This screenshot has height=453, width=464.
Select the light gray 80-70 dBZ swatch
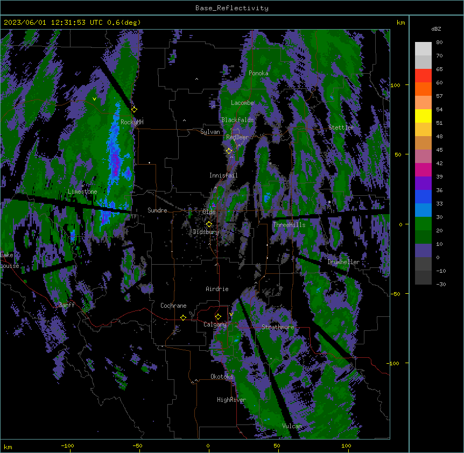423,49
